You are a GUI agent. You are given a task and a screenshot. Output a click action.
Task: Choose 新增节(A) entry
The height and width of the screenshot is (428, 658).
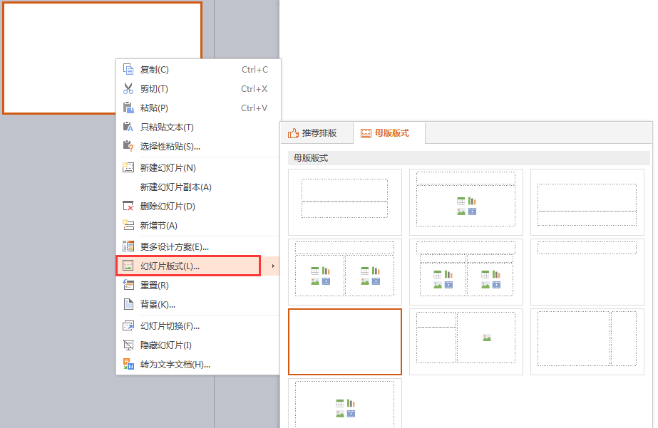(197, 226)
